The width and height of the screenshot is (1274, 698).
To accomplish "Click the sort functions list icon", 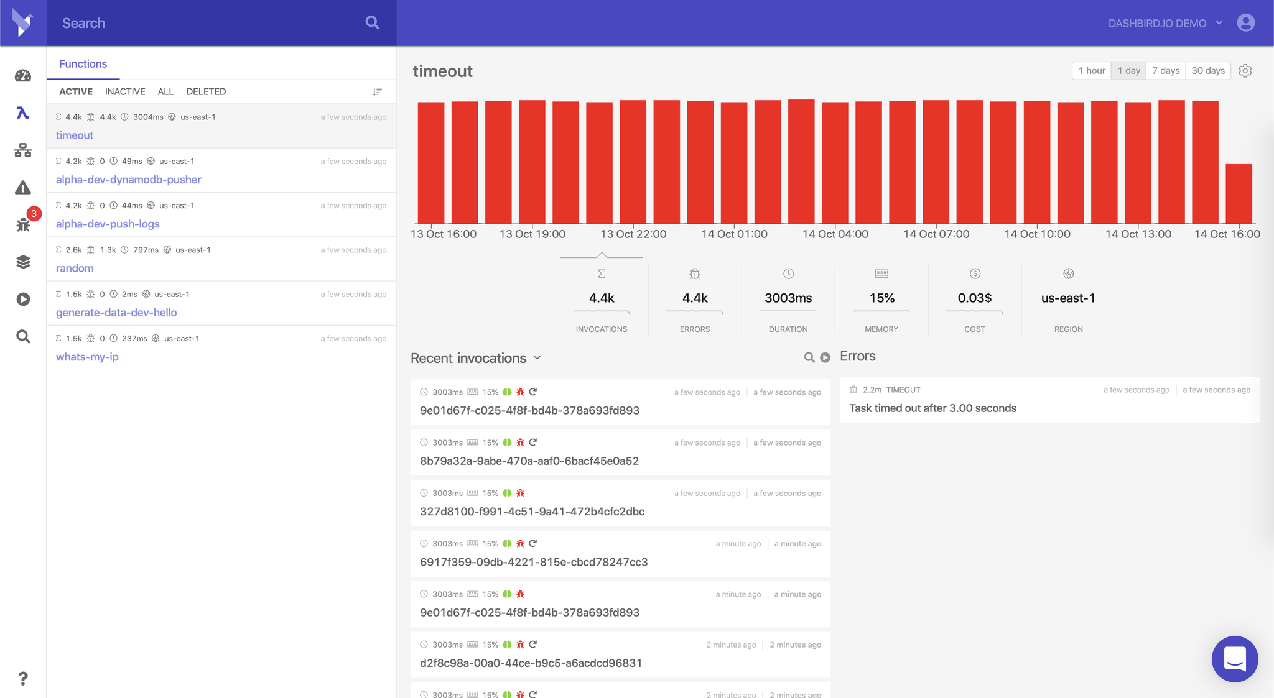I will tap(377, 91).
